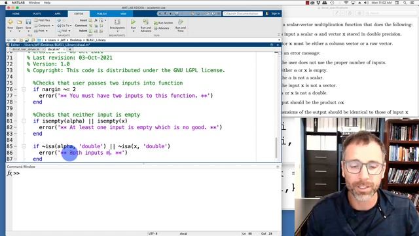This screenshot has height=236, width=419.
Task: Click the Dropbox icon in the menu bar
Action: tap(318, 3)
